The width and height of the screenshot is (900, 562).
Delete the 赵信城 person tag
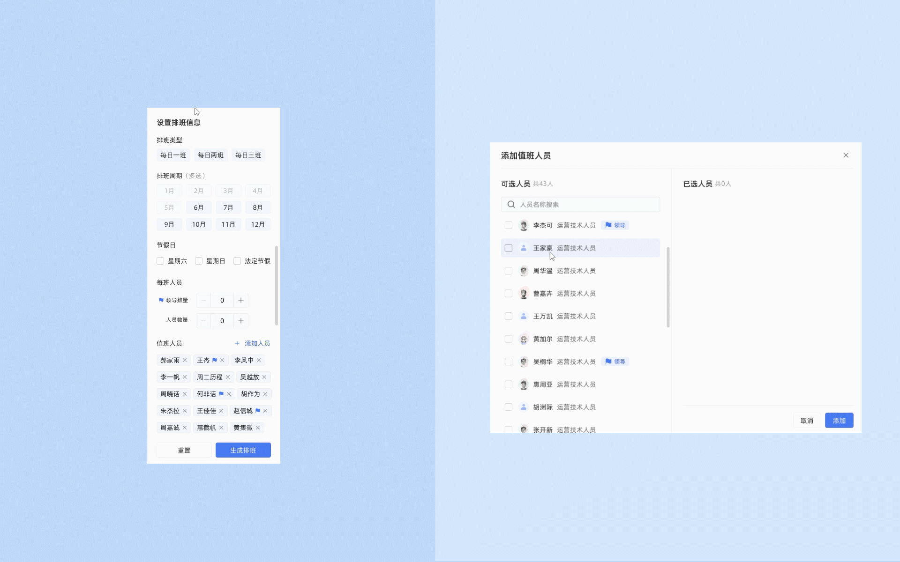(265, 411)
